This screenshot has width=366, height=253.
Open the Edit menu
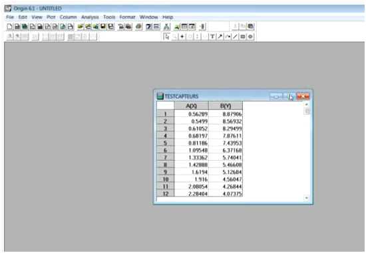[23, 17]
